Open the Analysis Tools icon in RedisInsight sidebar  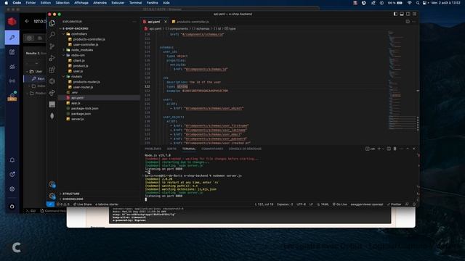pos(12,67)
